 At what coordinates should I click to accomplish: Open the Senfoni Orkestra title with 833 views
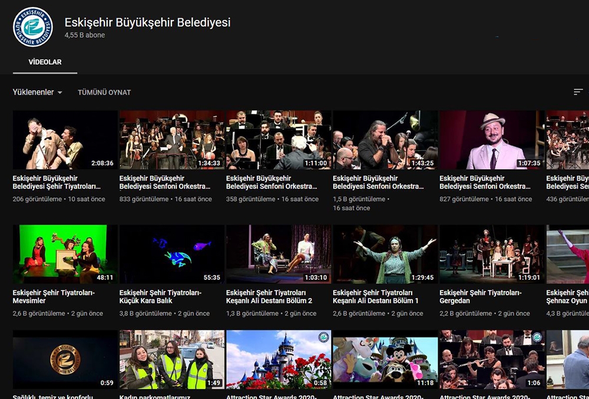pos(165,182)
